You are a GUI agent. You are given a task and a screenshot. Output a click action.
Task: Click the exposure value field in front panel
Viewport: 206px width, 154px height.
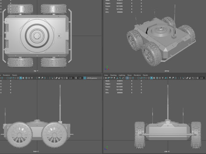pyautogui.click(x=71, y=78)
